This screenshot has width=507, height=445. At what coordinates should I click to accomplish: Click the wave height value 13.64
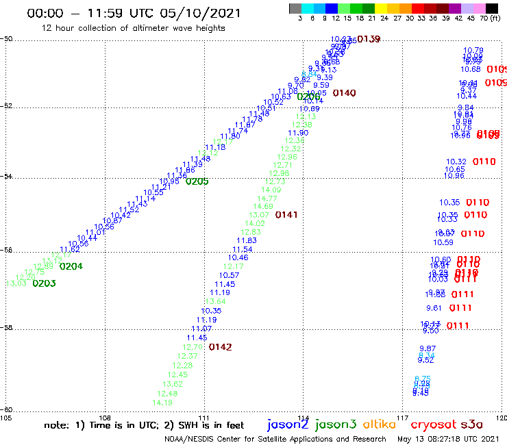pyautogui.click(x=215, y=301)
